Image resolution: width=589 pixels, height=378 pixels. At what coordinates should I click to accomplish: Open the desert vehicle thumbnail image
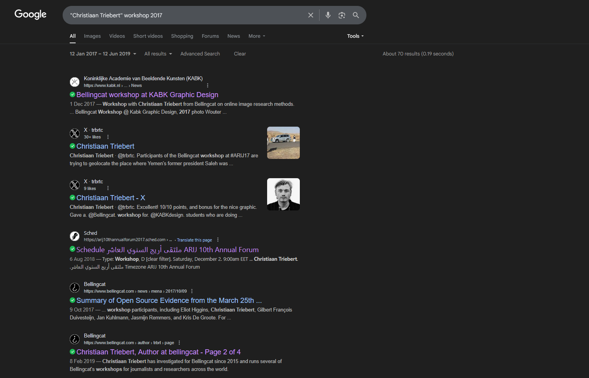(283, 143)
